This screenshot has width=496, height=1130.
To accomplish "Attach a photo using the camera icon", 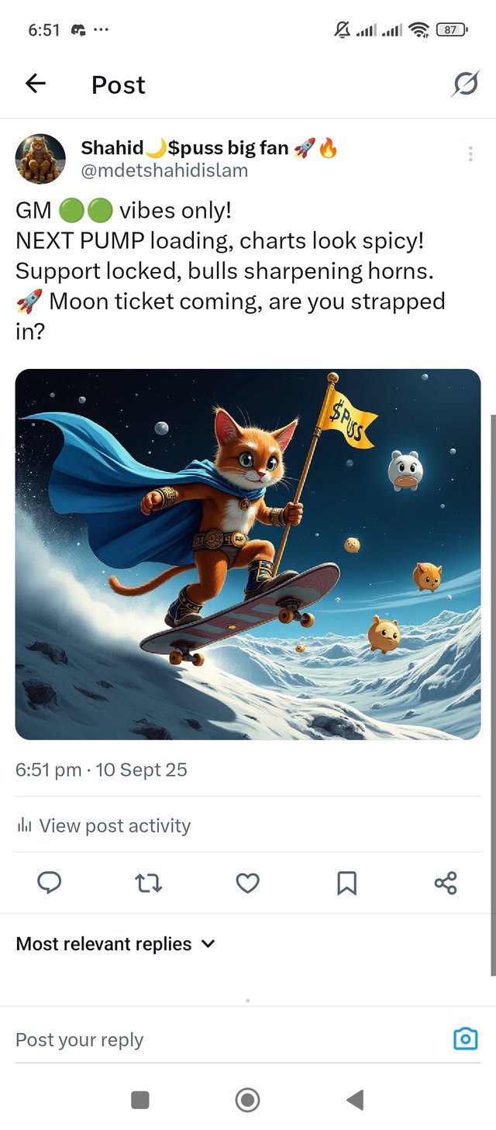I will [x=465, y=1039].
